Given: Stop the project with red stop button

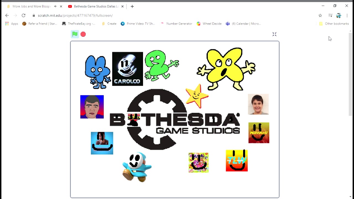Looking at the screenshot, I should [83, 34].
